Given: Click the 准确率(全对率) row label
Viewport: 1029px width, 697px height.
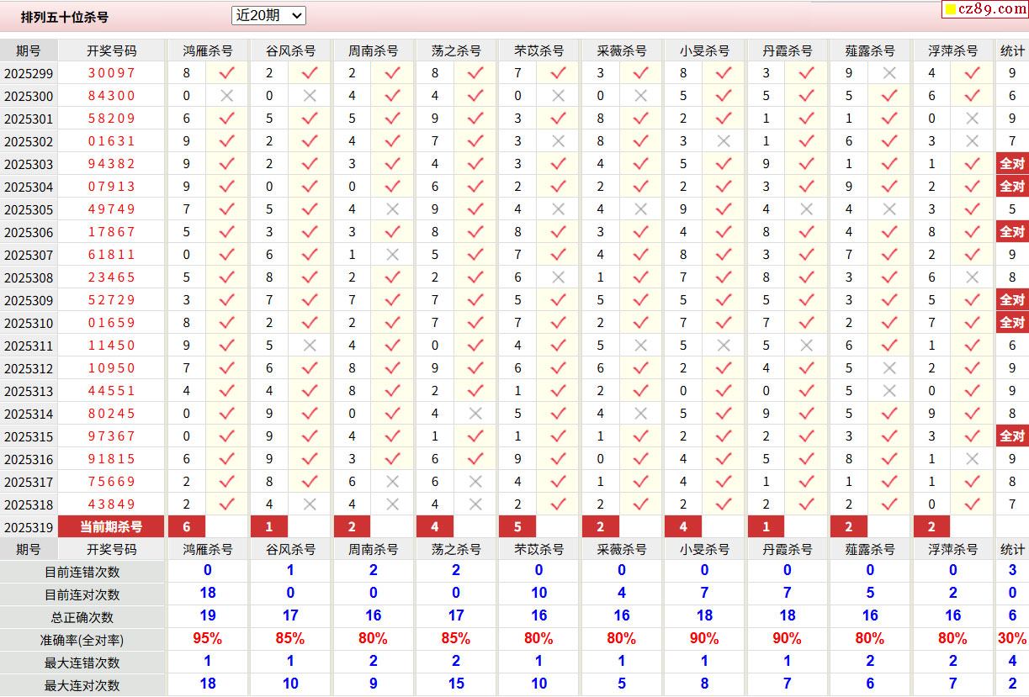Looking at the screenshot, I should click(x=82, y=639).
